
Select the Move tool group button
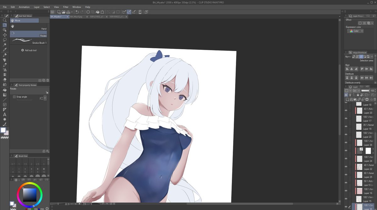[25, 20]
